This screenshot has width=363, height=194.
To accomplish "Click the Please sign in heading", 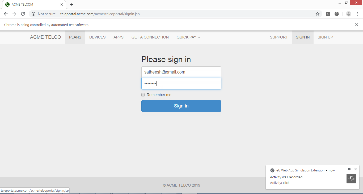I will pyautogui.click(x=166, y=59).
